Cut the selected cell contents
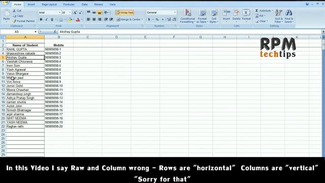 pos(17,11)
